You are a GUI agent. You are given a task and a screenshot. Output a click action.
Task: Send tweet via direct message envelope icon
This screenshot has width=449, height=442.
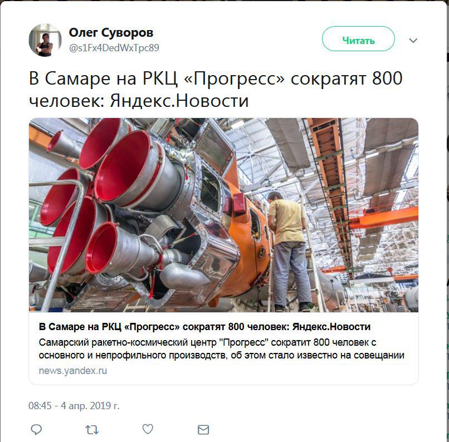pos(203,430)
